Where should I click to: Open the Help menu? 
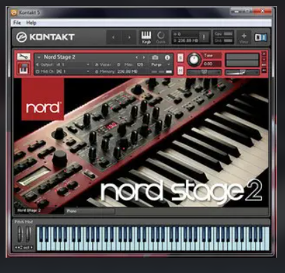31,23
